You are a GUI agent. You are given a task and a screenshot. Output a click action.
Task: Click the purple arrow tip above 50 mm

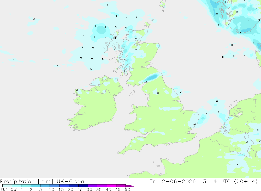point(130,186)
